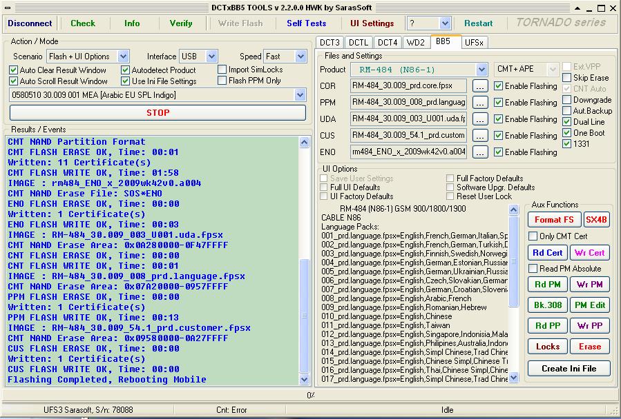
Task: Click Verify in the toolbar
Action: [x=181, y=23]
